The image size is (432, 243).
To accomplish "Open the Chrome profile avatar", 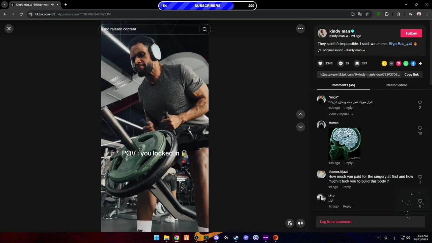I will point(419,14).
